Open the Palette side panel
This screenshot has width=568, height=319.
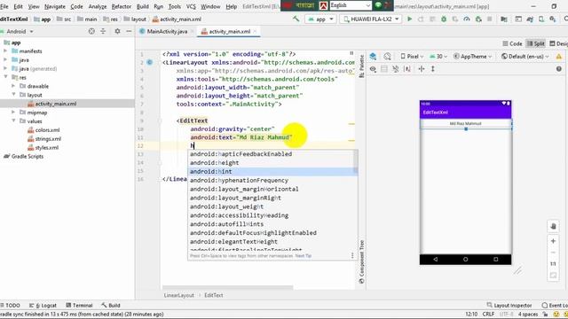click(x=361, y=66)
